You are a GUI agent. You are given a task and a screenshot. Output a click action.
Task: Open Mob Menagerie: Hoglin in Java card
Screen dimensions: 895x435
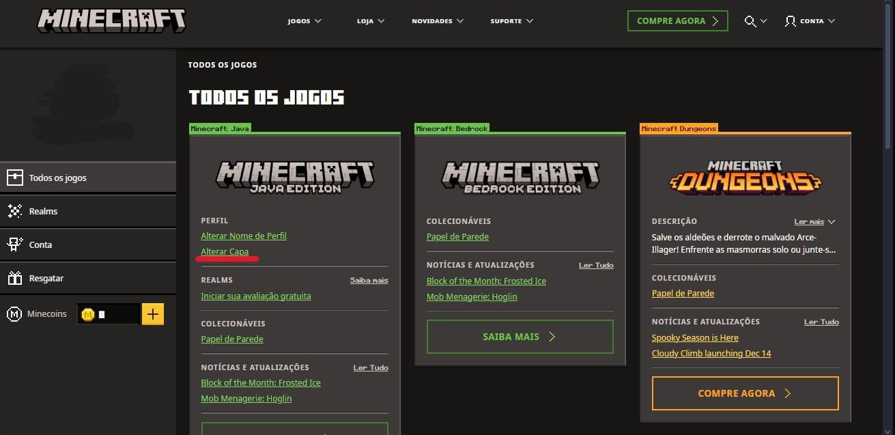[246, 399]
